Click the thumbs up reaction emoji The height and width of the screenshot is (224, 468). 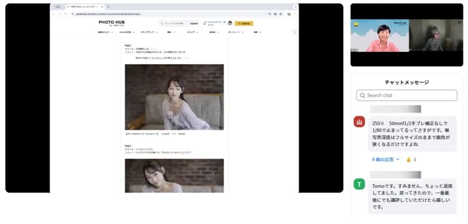pos(408,159)
